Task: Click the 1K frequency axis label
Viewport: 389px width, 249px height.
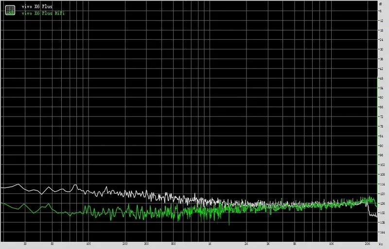Action: click(210, 244)
